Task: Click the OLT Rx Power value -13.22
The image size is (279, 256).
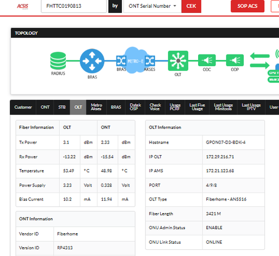Action: (69, 157)
